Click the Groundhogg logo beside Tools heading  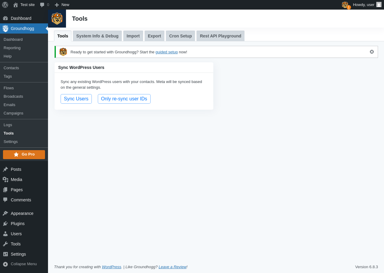point(57,19)
